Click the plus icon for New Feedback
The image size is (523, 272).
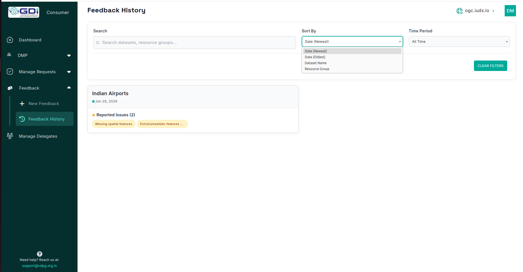click(22, 104)
